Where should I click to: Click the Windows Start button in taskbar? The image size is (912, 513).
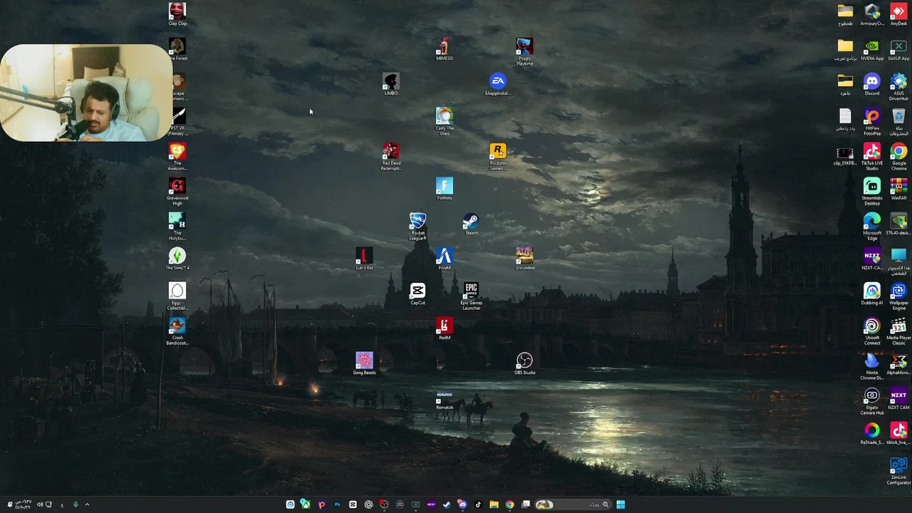click(621, 504)
